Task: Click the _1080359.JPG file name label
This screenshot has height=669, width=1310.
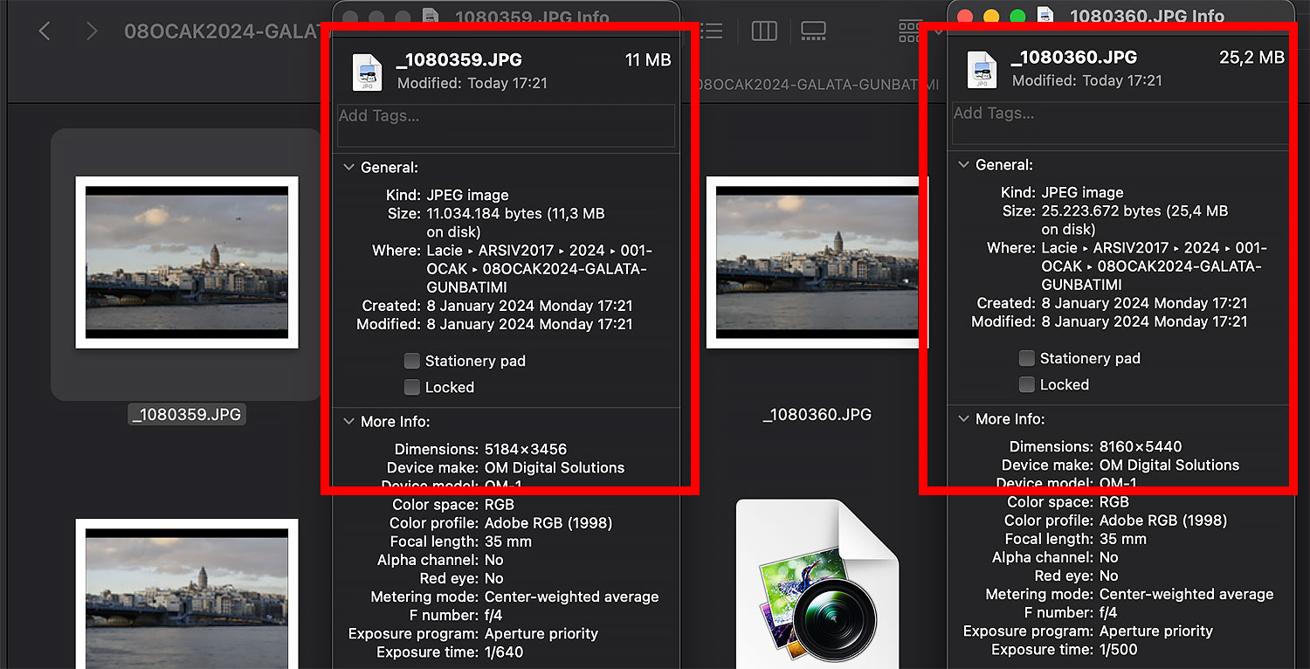Action: coord(187,415)
